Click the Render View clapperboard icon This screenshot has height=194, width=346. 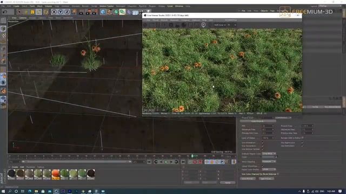click(81, 12)
